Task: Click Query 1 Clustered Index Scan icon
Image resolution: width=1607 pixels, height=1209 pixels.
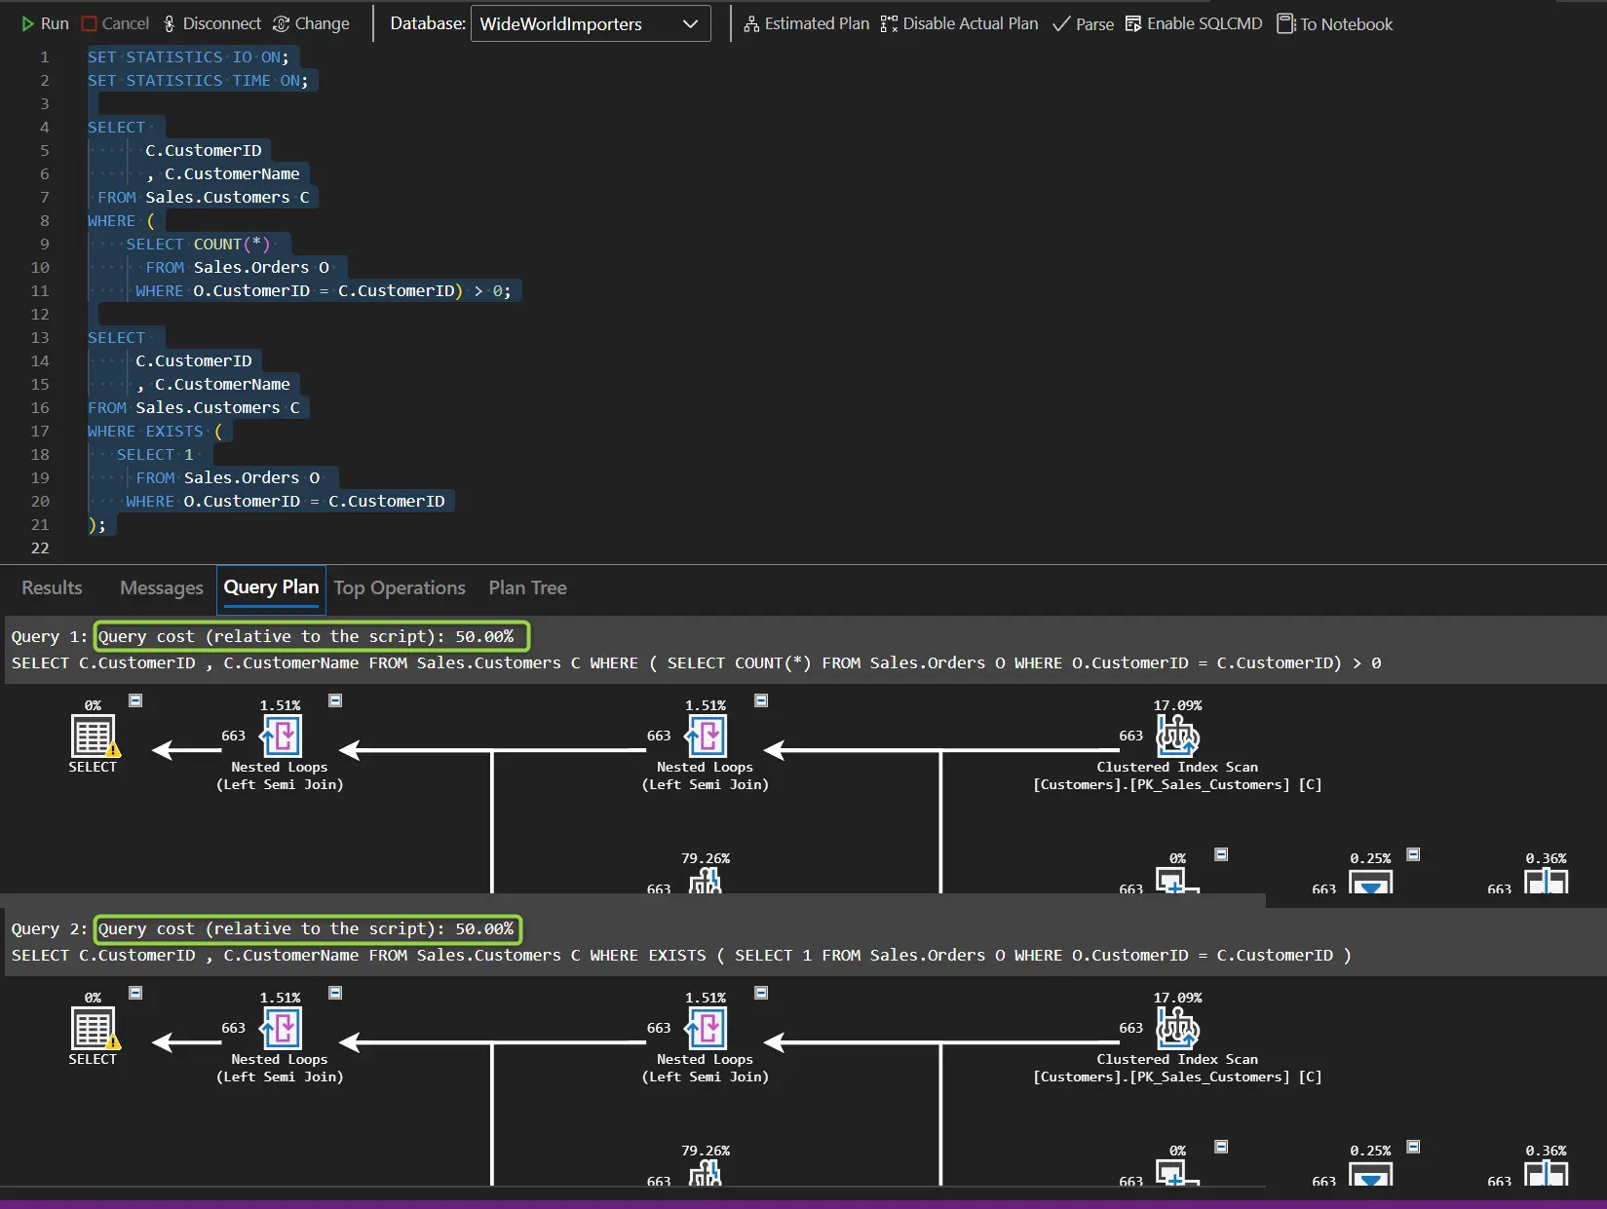Action: pyautogui.click(x=1177, y=736)
